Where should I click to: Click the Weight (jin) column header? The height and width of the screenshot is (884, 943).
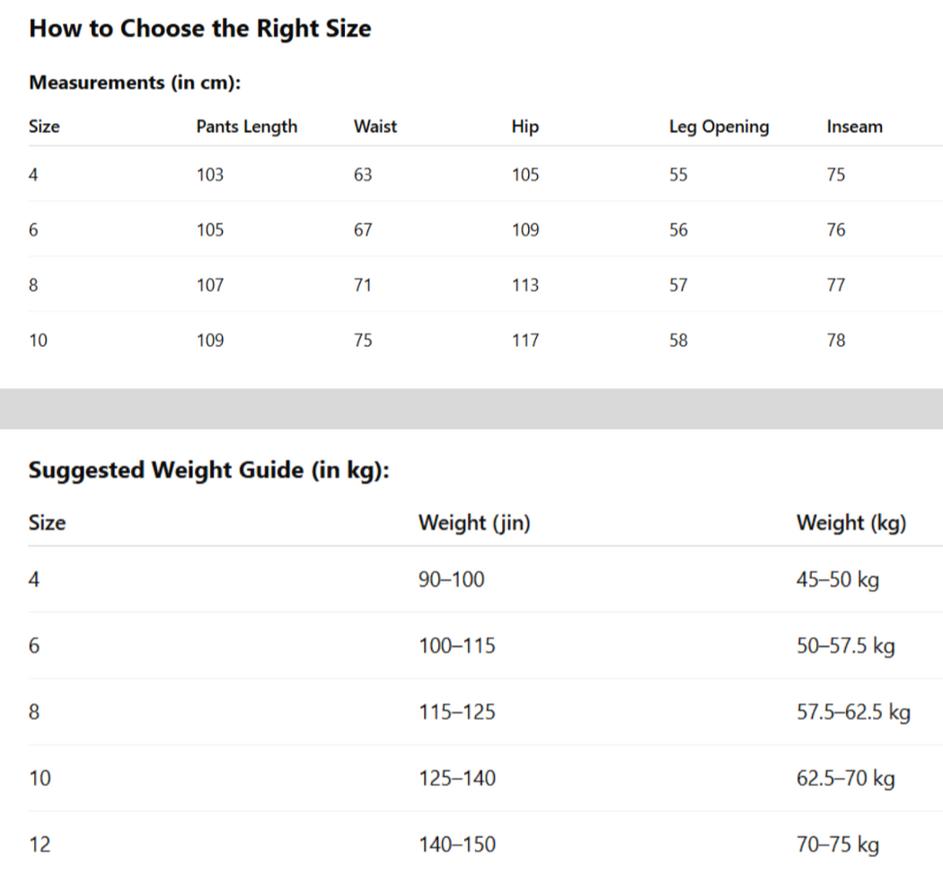(473, 523)
